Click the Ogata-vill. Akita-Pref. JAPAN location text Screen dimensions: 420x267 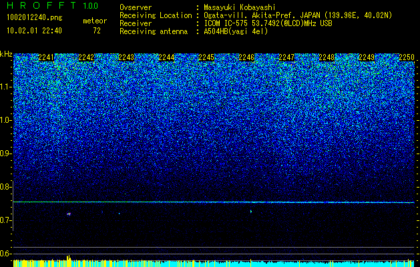point(298,15)
